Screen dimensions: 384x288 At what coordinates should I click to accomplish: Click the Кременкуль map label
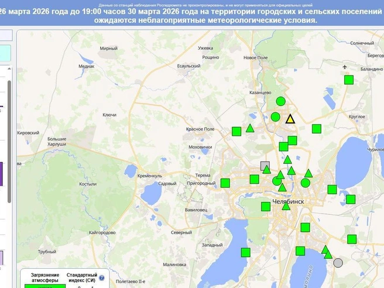[x=150, y=176]
